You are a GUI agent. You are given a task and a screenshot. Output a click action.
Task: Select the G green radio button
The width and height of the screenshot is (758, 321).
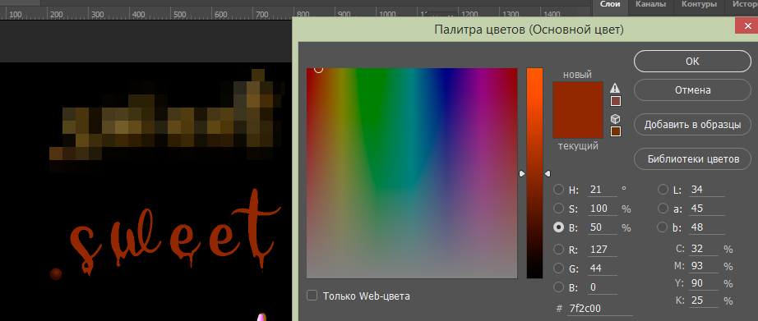click(x=559, y=268)
